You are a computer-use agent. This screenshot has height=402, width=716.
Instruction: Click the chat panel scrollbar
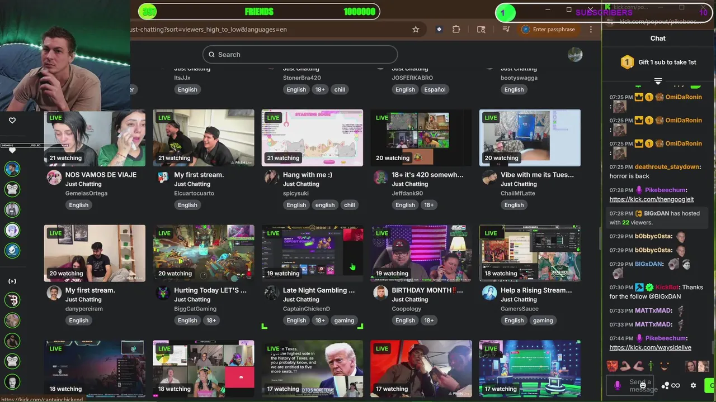(713, 346)
